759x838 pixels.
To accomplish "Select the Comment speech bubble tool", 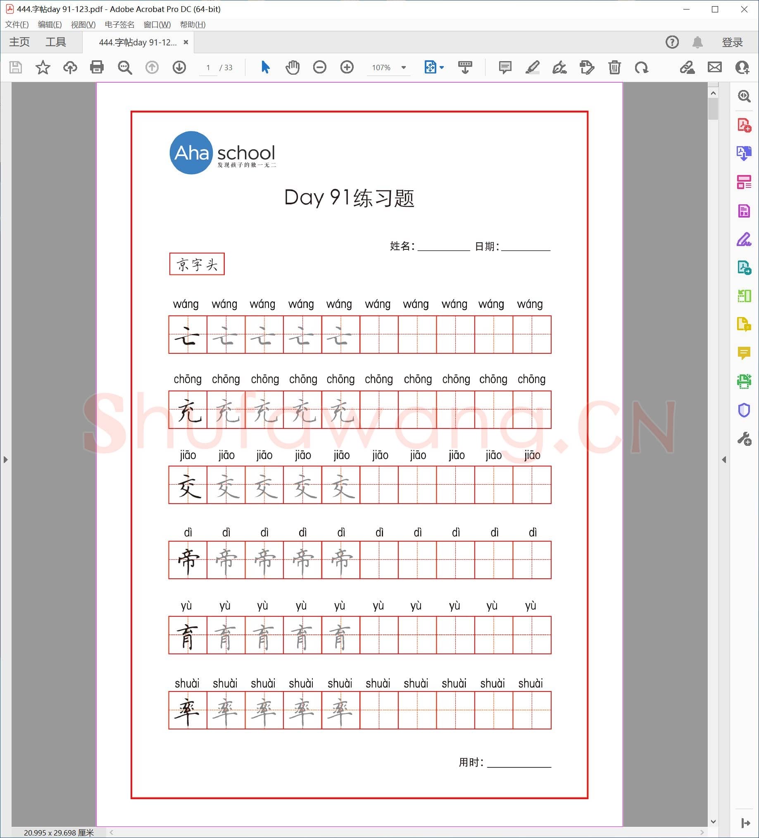I will click(x=505, y=67).
